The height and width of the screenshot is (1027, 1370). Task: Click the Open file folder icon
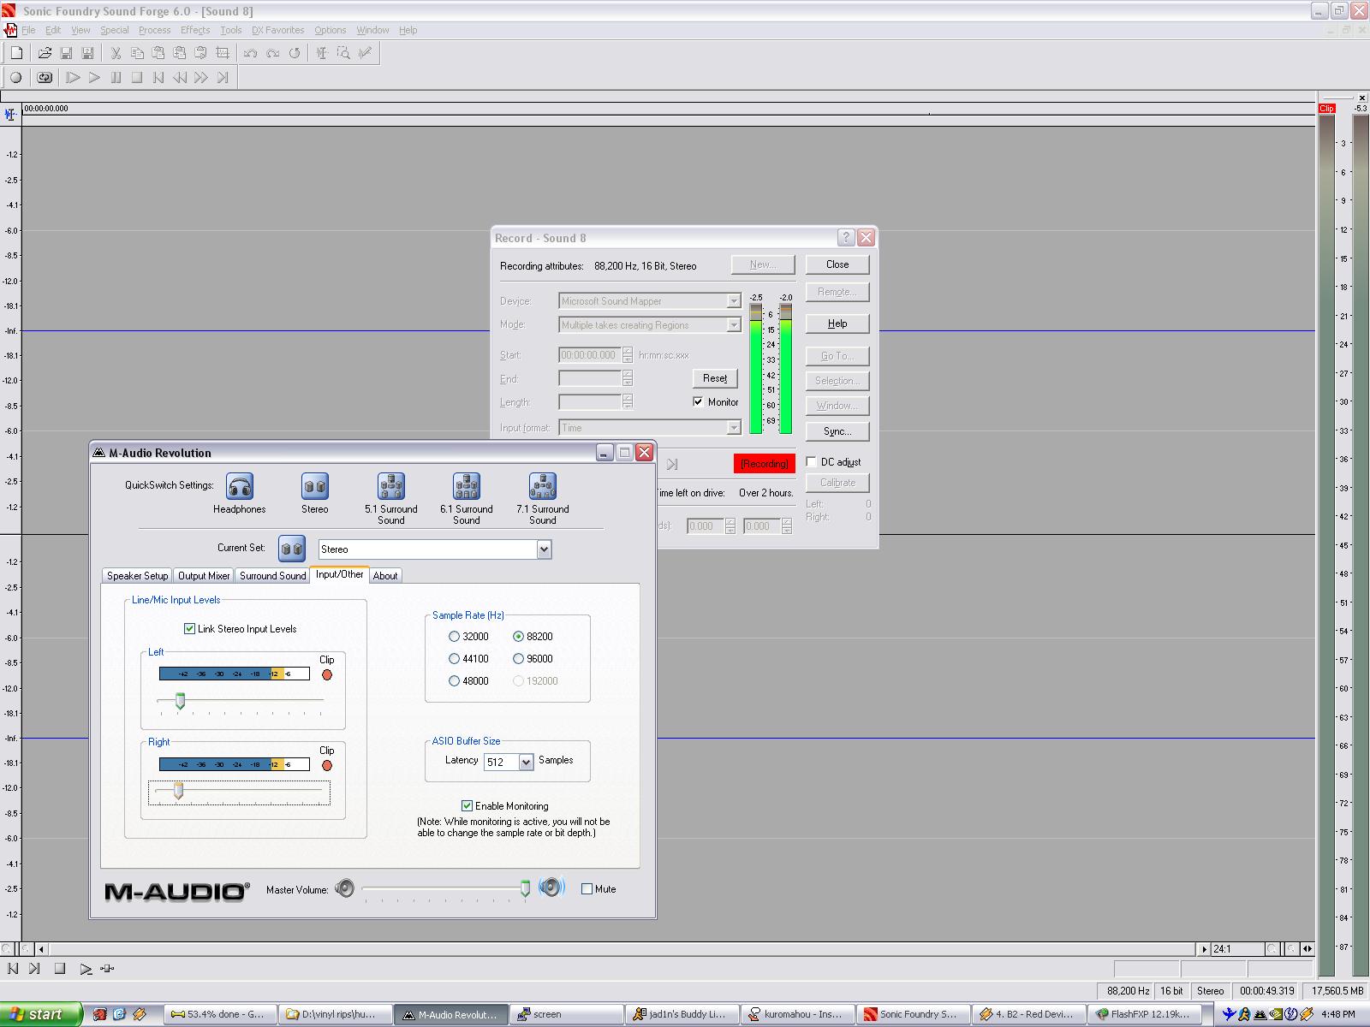(45, 53)
